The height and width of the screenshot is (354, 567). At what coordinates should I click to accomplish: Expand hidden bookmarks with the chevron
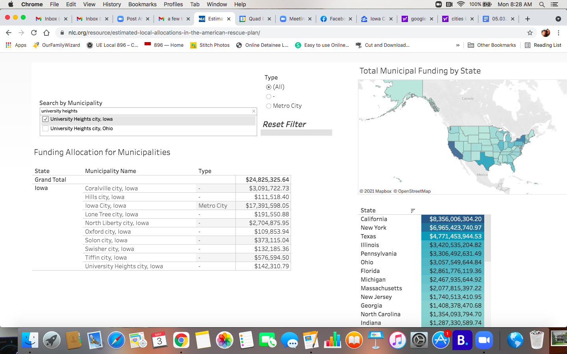point(458,45)
